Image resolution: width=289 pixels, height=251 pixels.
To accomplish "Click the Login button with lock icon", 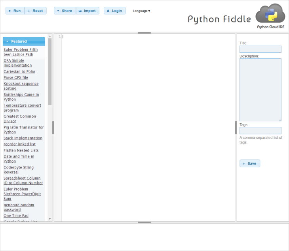I will click(115, 11).
